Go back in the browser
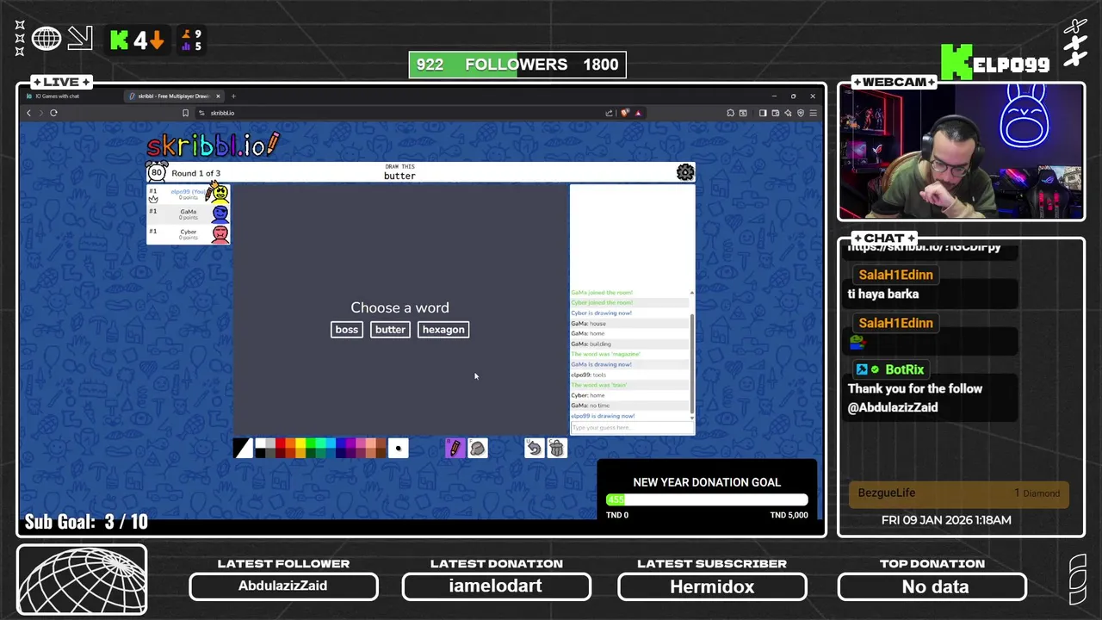1102x620 pixels. click(28, 113)
